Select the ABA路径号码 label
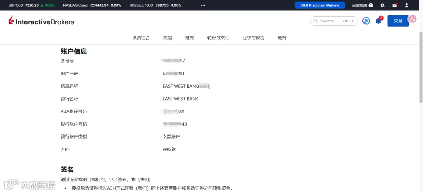Image resolution: width=423 pixels, height=193 pixels. 74,111
